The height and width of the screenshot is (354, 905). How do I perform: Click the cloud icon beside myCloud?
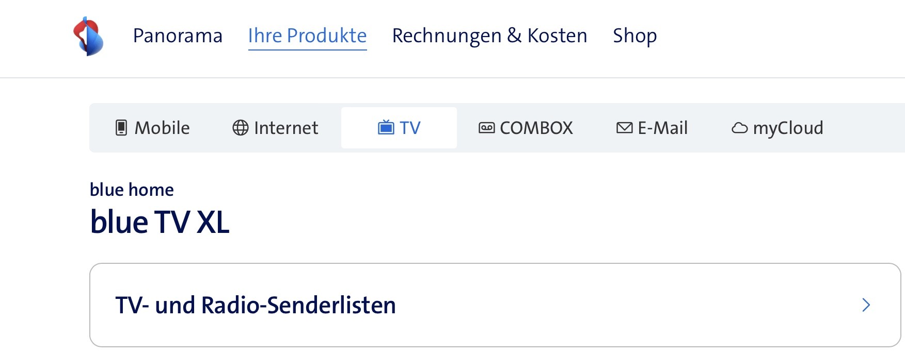point(739,128)
